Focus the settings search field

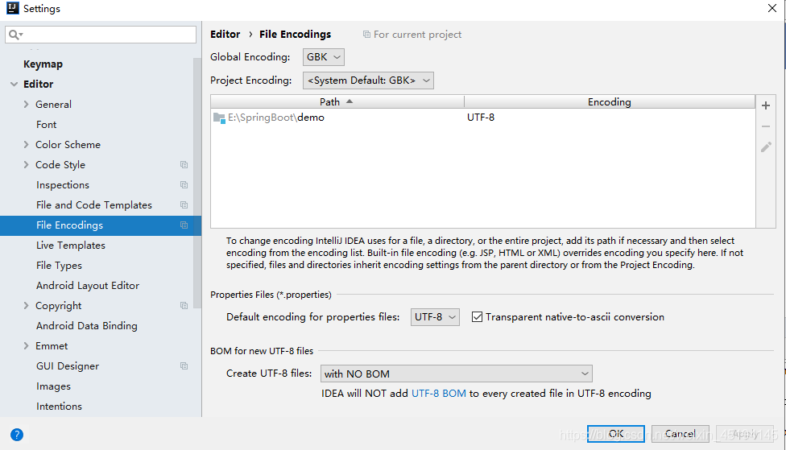pyautogui.click(x=101, y=35)
